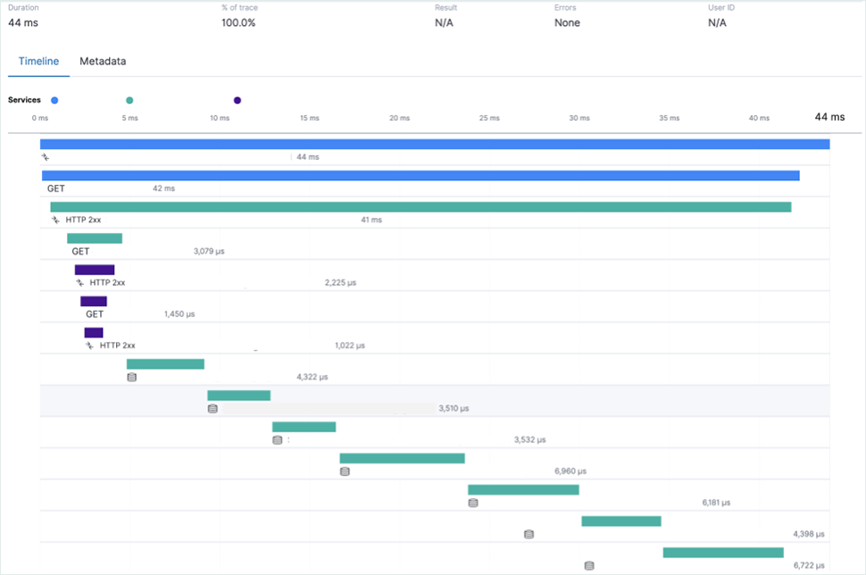Select the purple GET 1,450 µs span bar
Viewport: 866px width, 575px height.
coord(94,302)
